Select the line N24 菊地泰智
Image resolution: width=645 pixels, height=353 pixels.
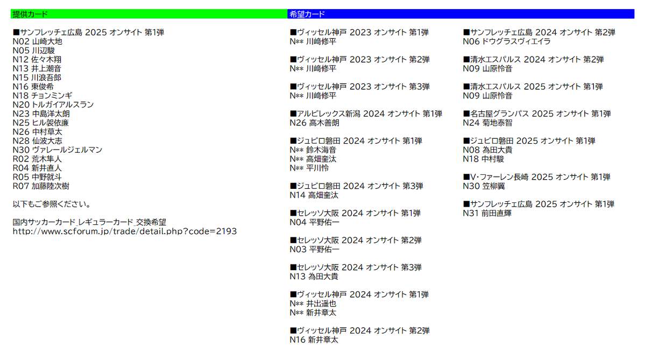pyautogui.click(x=488, y=123)
